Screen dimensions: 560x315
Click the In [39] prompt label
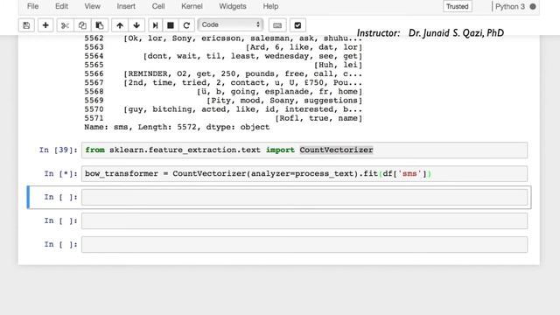pos(59,150)
